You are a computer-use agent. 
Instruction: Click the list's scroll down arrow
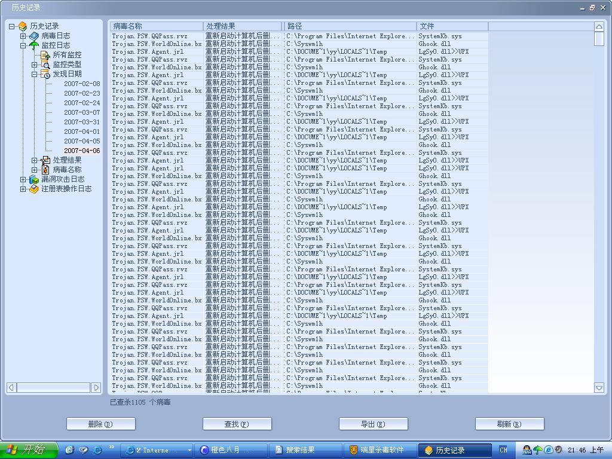click(599, 388)
